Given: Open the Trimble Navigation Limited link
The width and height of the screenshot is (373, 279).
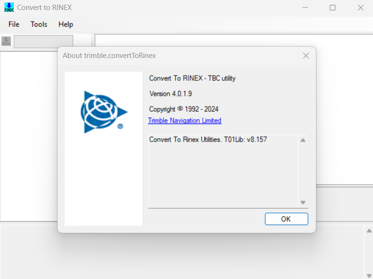Looking at the screenshot, I should [184, 121].
